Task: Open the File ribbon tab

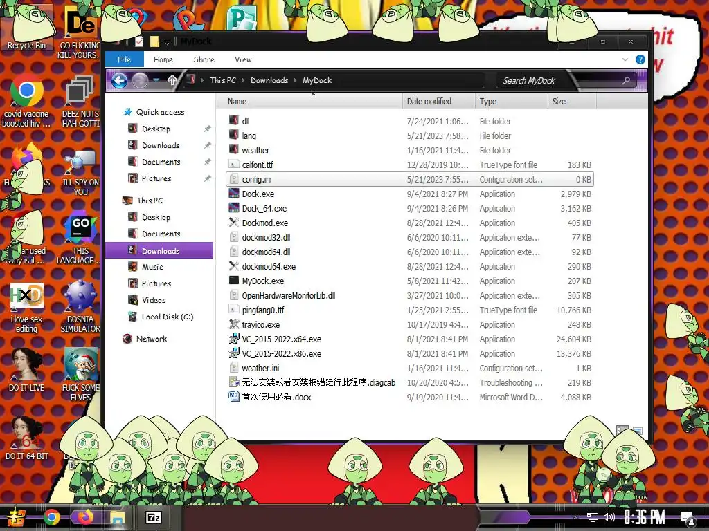Action: pos(125,59)
